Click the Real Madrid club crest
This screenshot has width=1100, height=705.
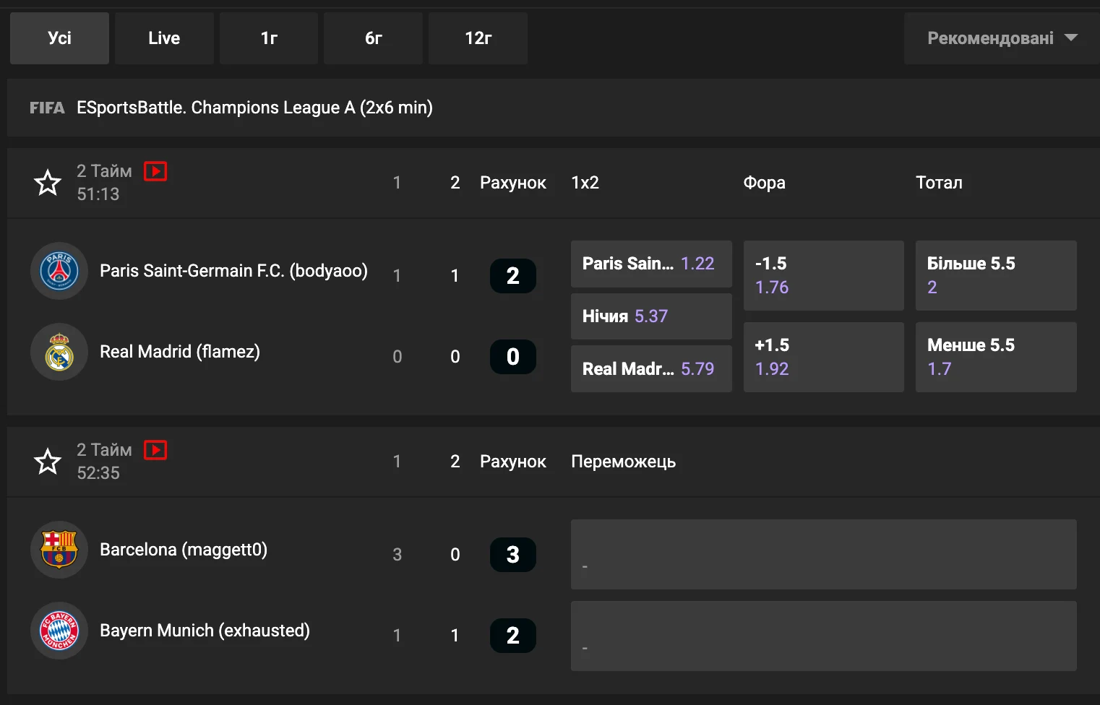[59, 352]
